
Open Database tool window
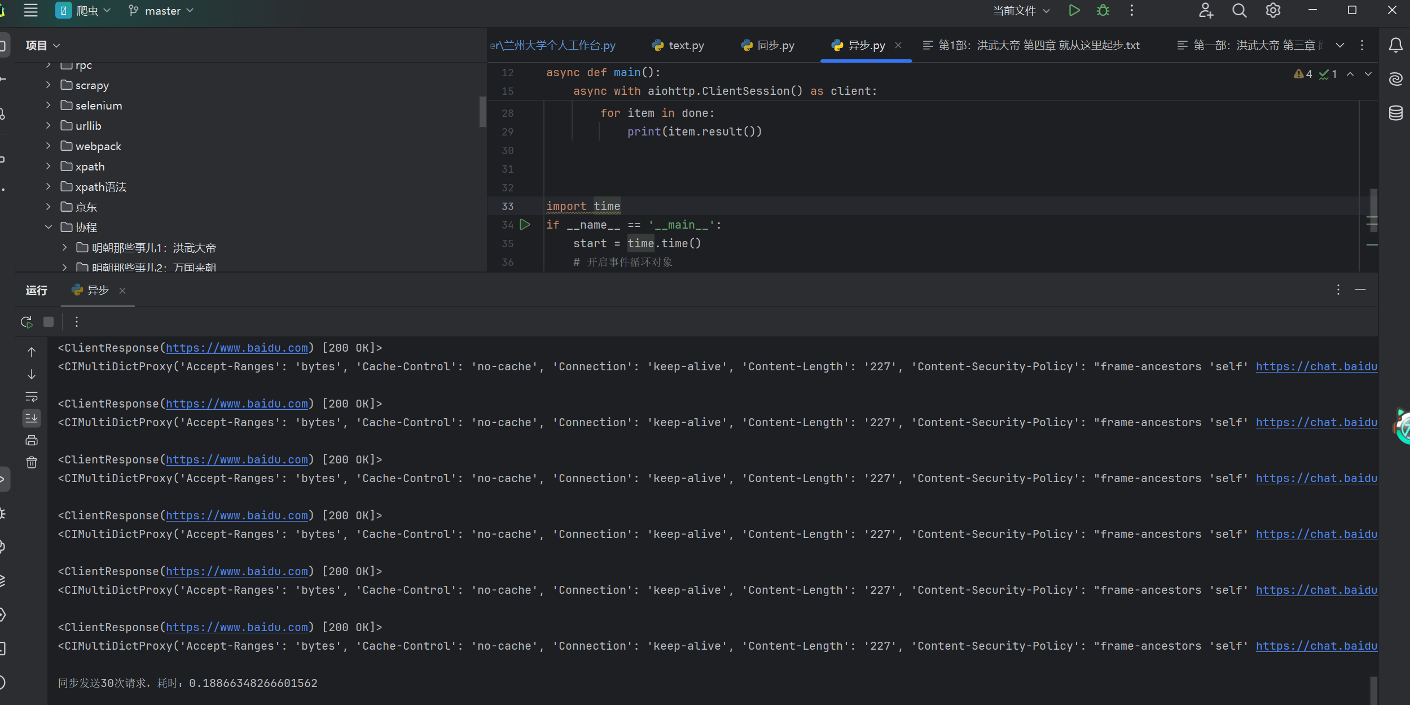pyautogui.click(x=1395, y=113)
